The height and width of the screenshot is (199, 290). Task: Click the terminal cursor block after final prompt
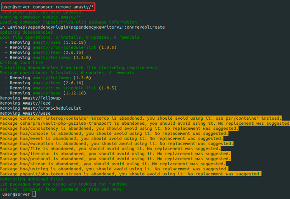tap(34, 194)
